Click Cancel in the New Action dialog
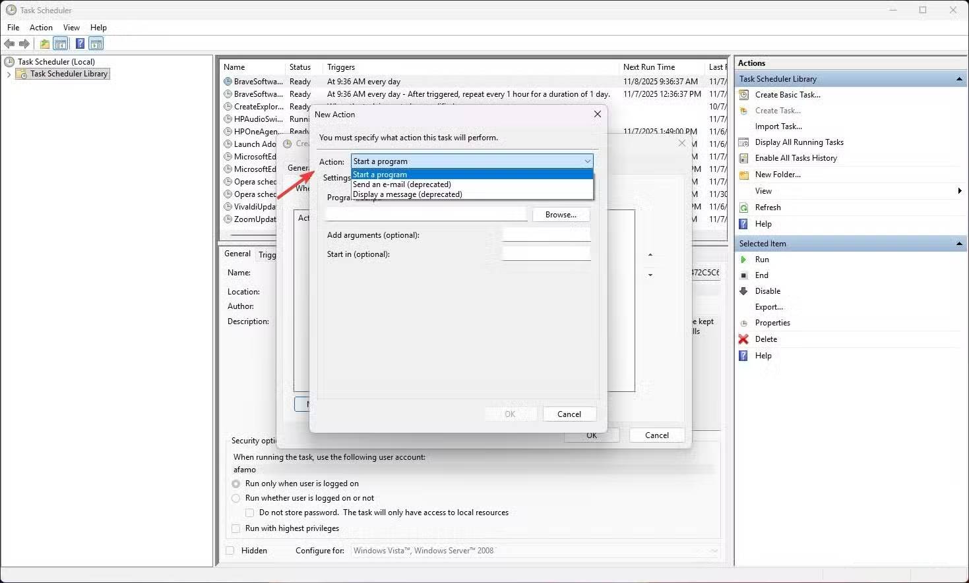This screenshot has width=969, height=583. [x=569, y=414]
